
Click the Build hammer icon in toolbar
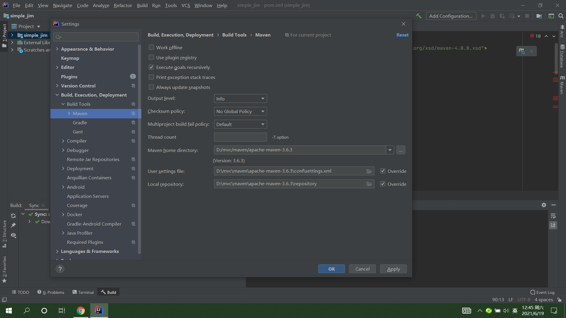[419, 16]
